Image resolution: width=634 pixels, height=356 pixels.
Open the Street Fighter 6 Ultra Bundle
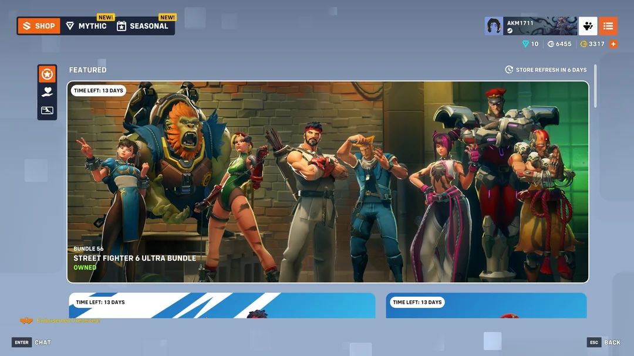[x=329, y=182]
